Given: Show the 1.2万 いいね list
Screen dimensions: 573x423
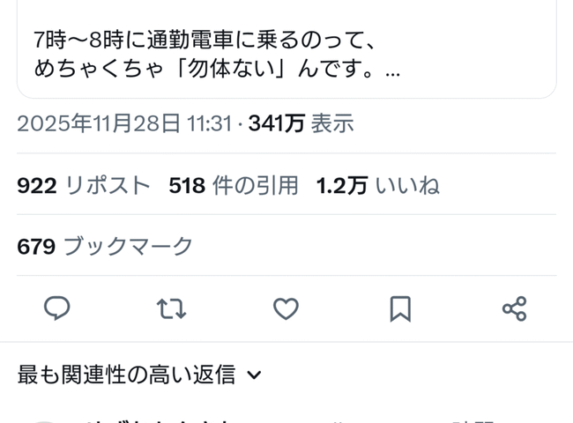Looking at the screenshot, I should (378, 186).
